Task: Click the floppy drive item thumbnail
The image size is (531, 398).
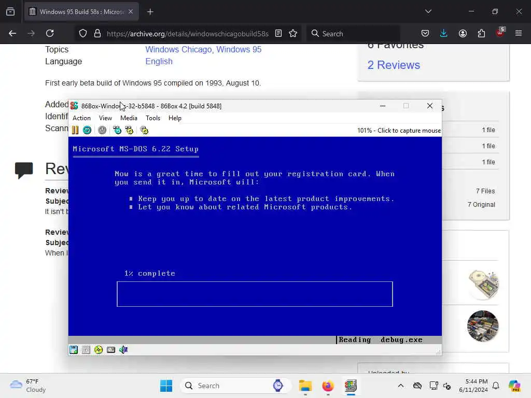Action: [483, 285]
